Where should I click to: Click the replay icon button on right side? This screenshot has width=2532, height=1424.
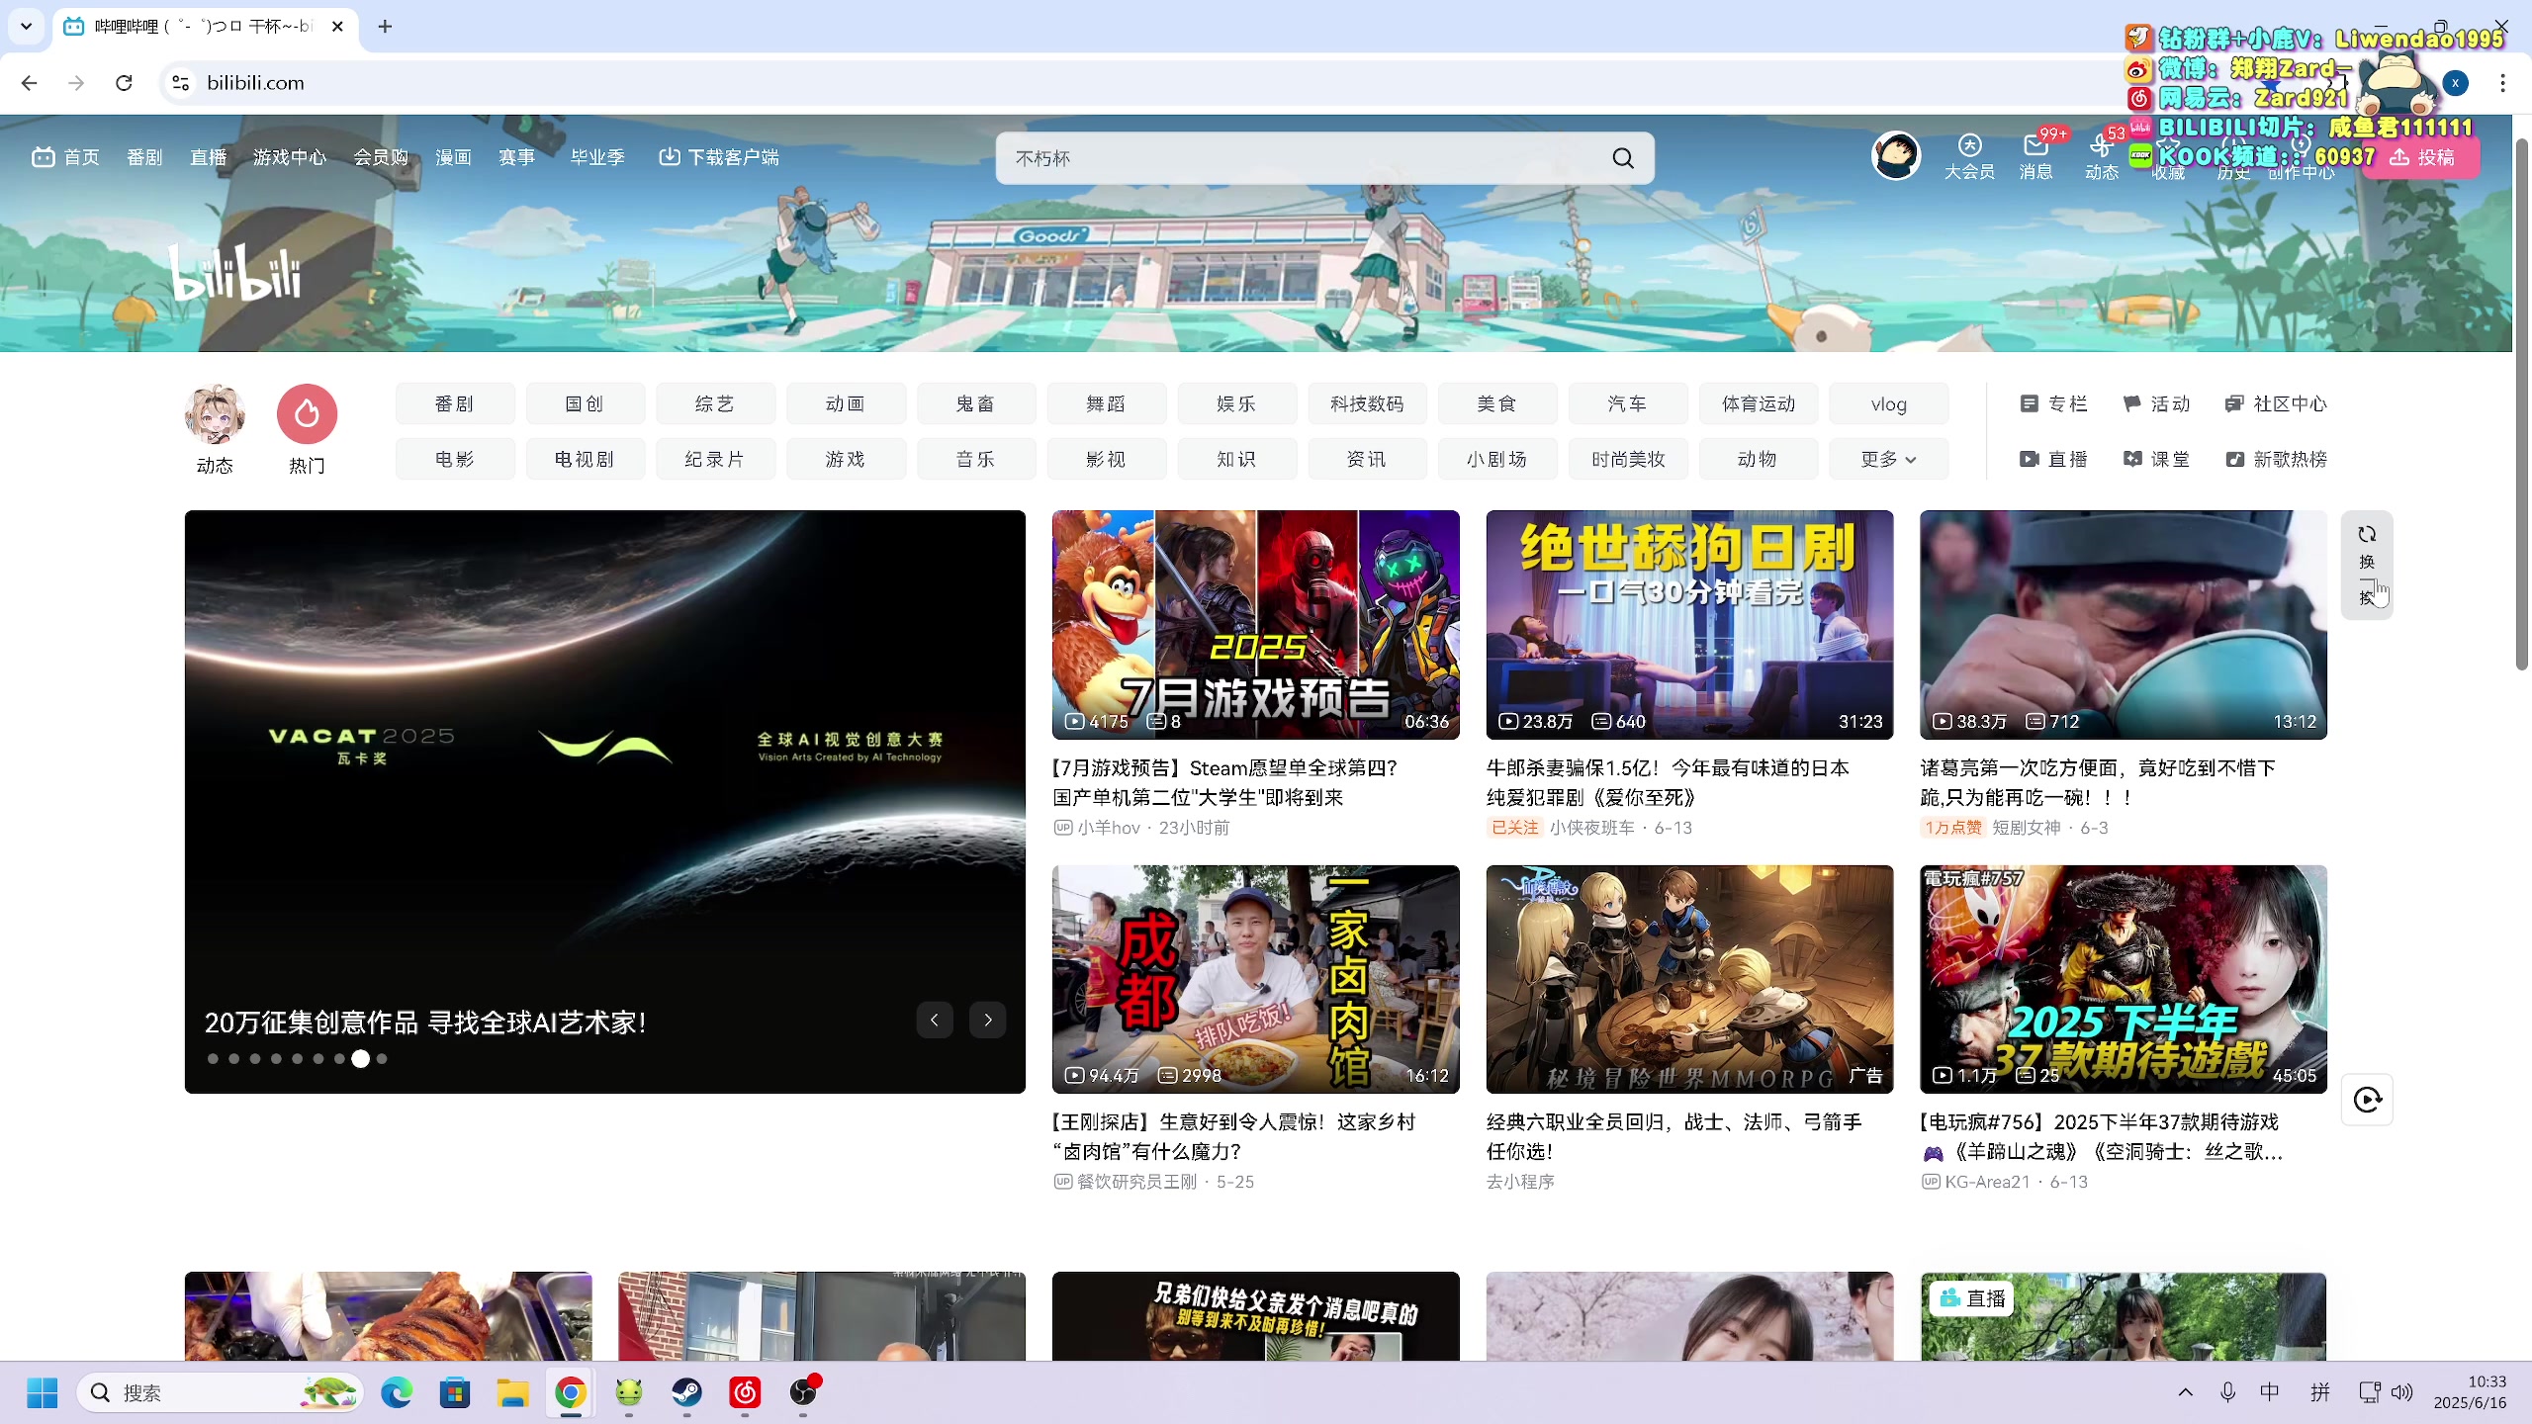click(2367, 1100)
